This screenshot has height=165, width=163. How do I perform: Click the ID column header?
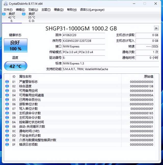(x=14, y=77)
